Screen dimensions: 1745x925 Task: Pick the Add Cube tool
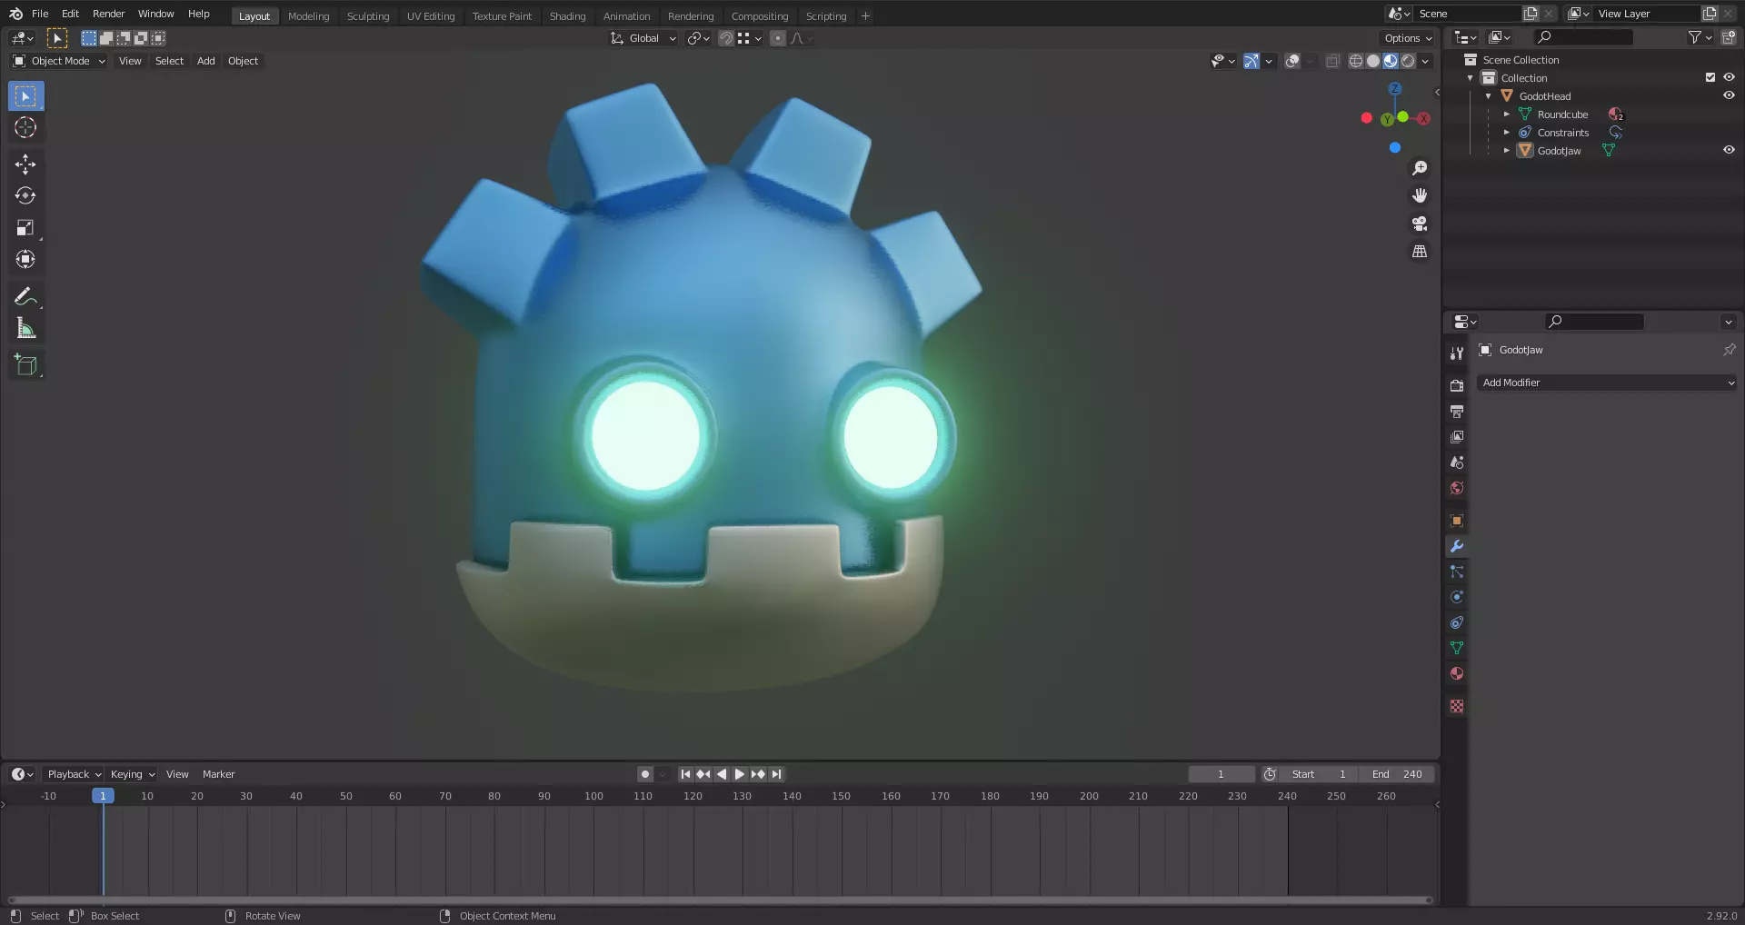(25, 365)
